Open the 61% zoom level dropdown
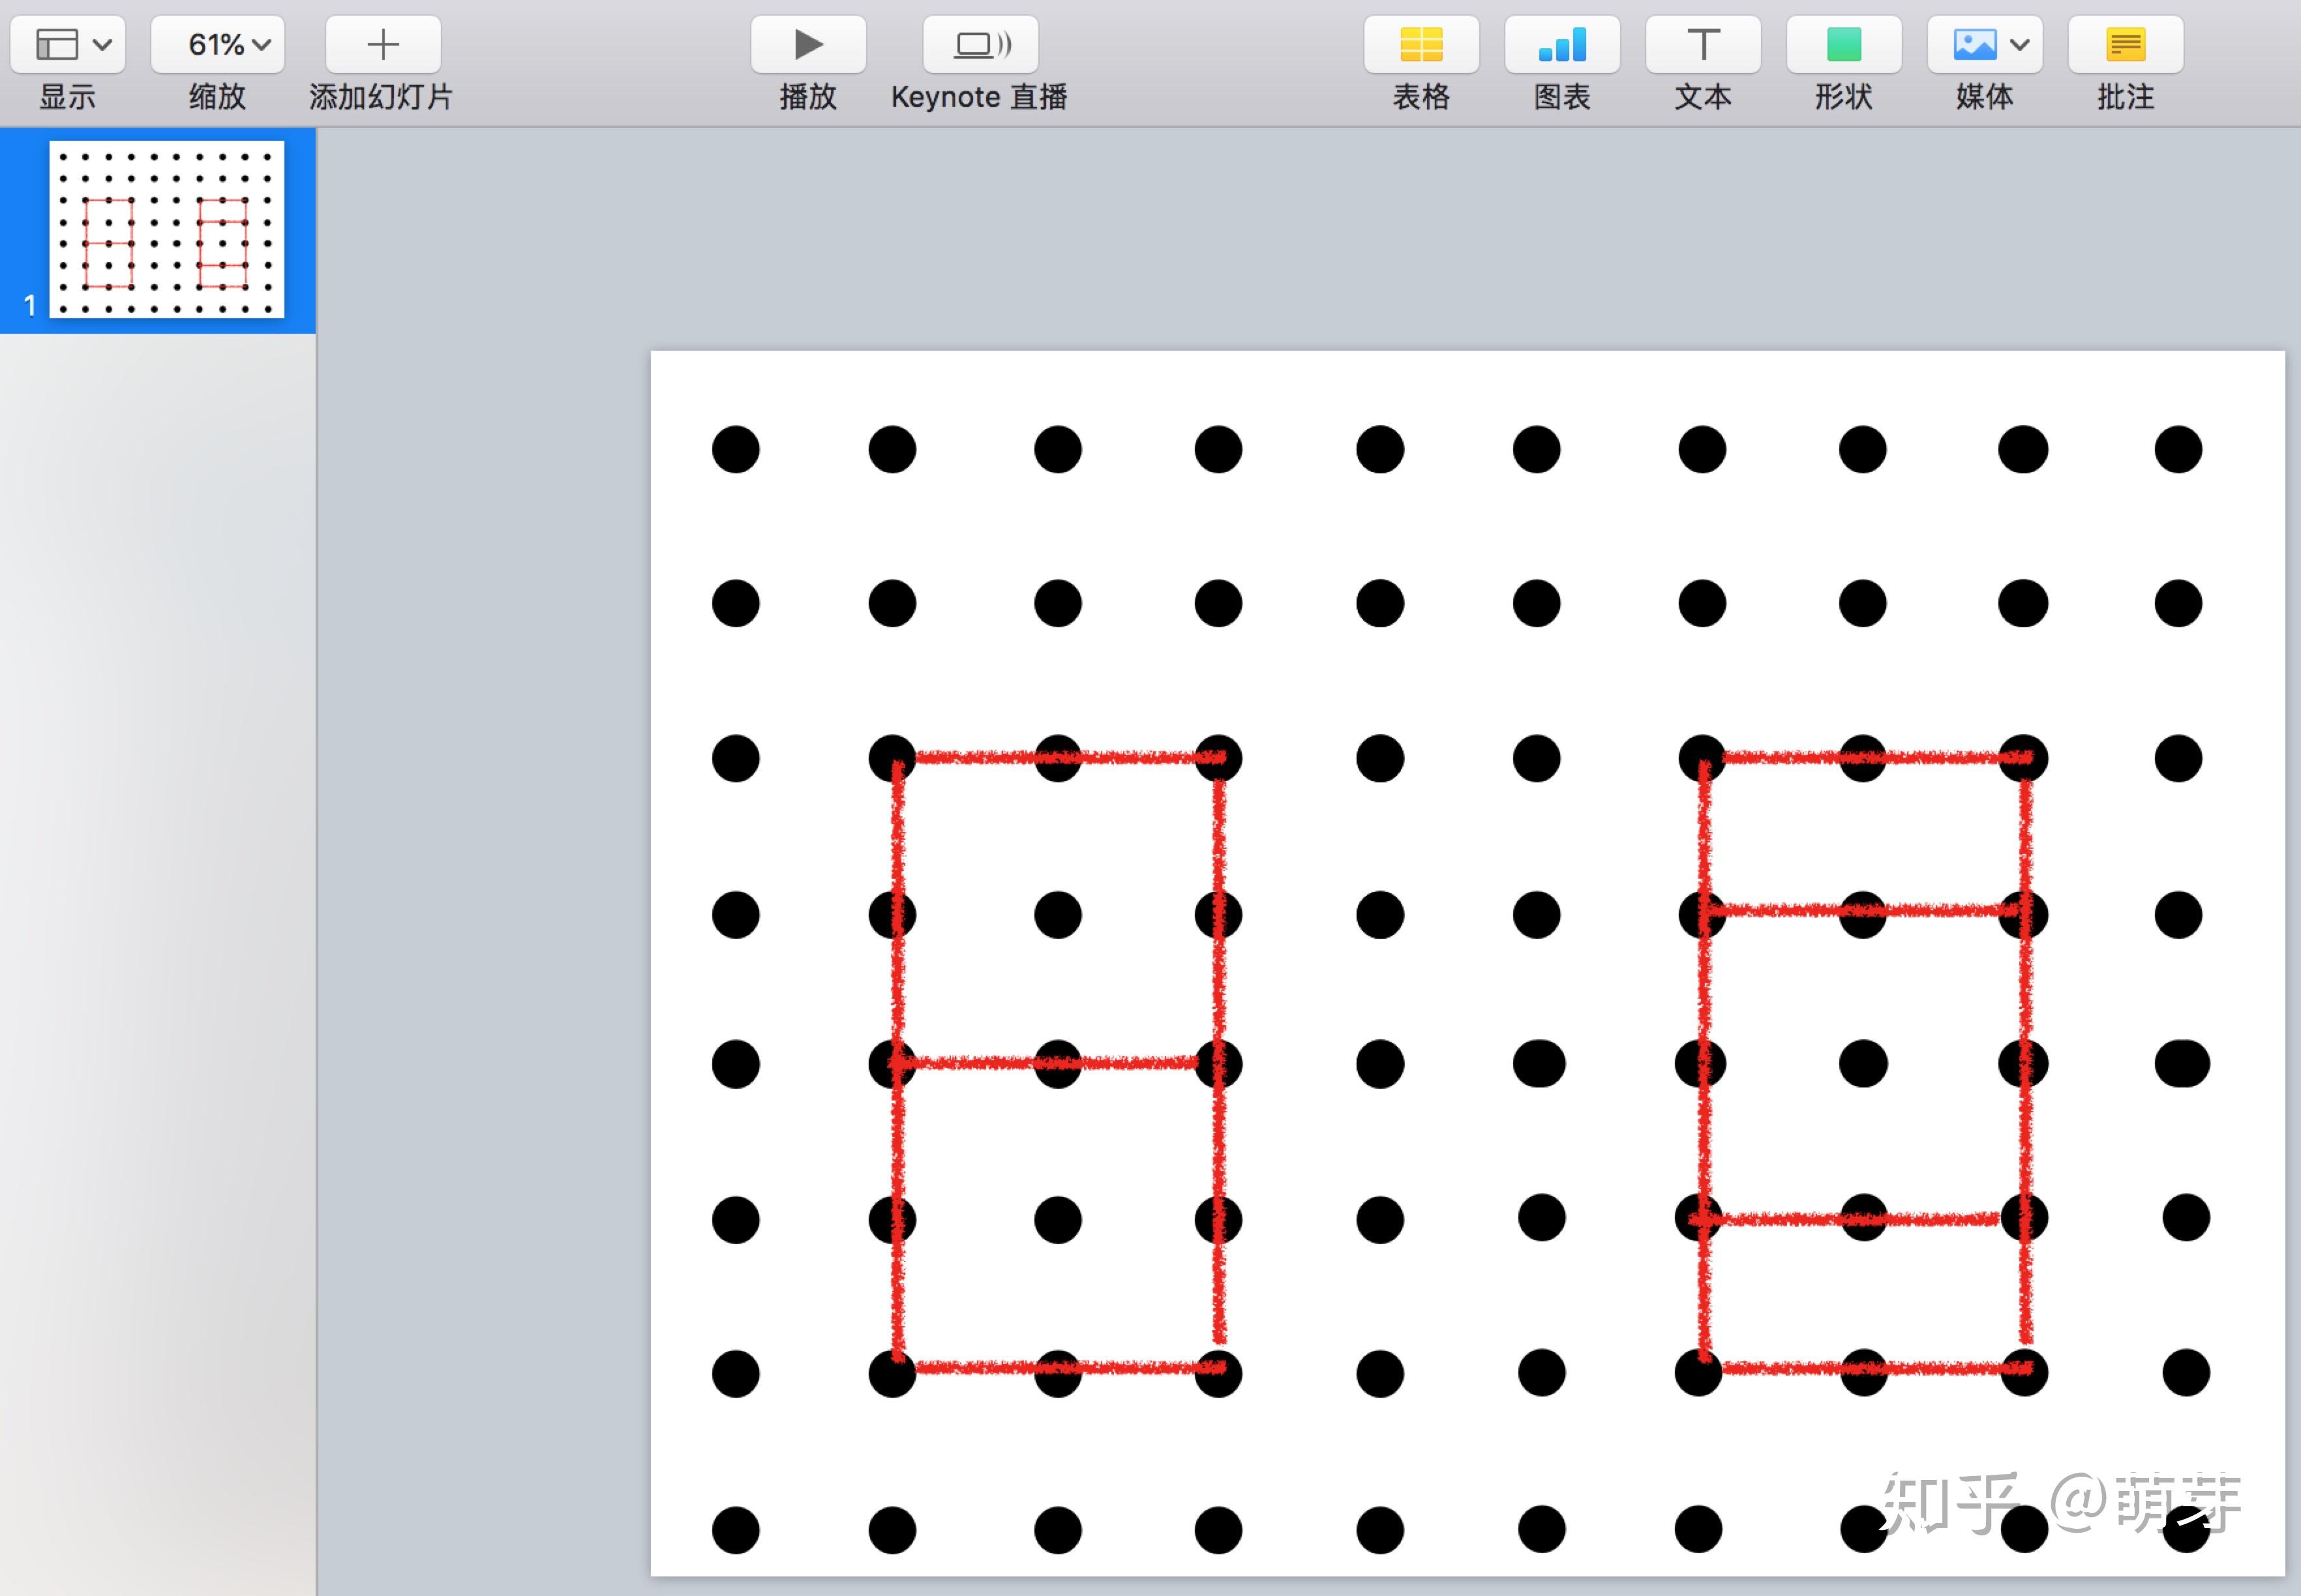2301x1596 pixels. [218, 45]
